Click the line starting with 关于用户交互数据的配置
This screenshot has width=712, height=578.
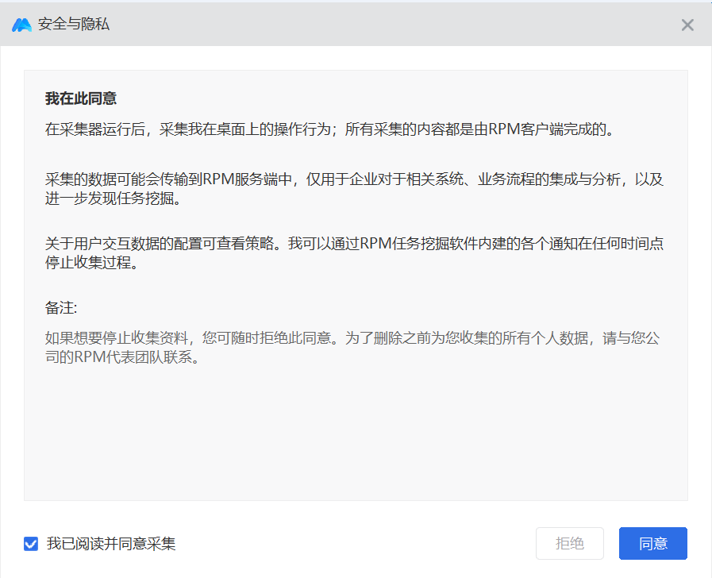[354, 245]
